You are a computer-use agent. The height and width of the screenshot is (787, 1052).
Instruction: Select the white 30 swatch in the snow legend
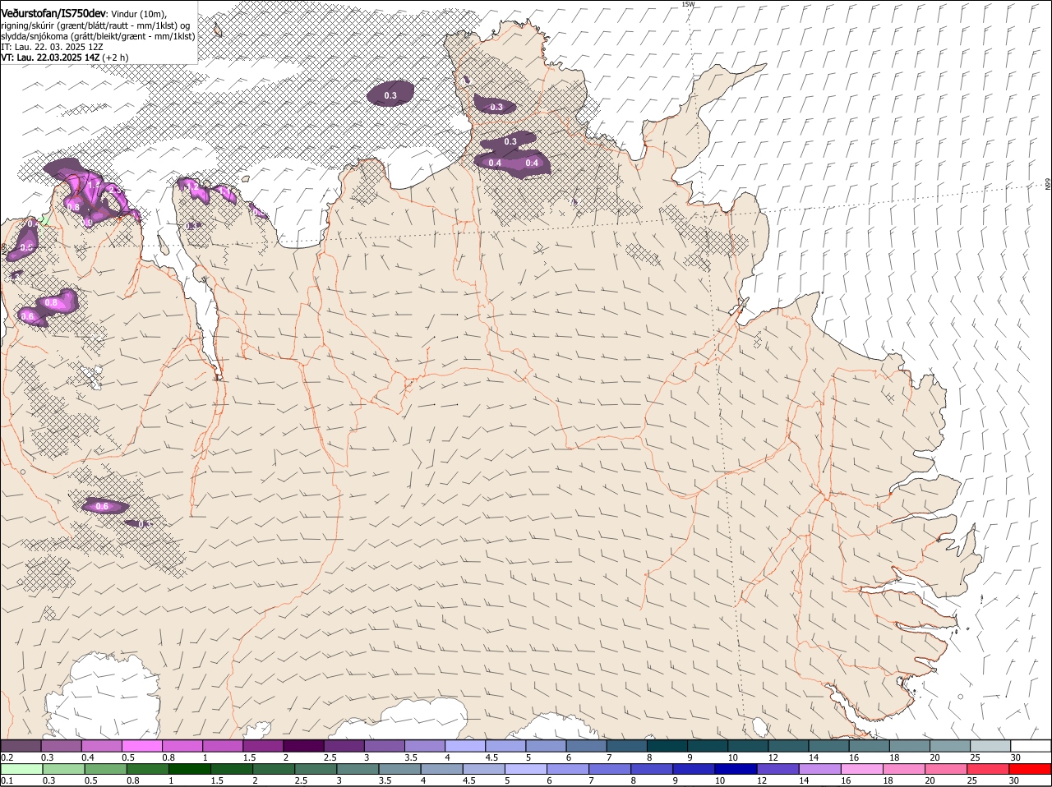(1031, 745)
